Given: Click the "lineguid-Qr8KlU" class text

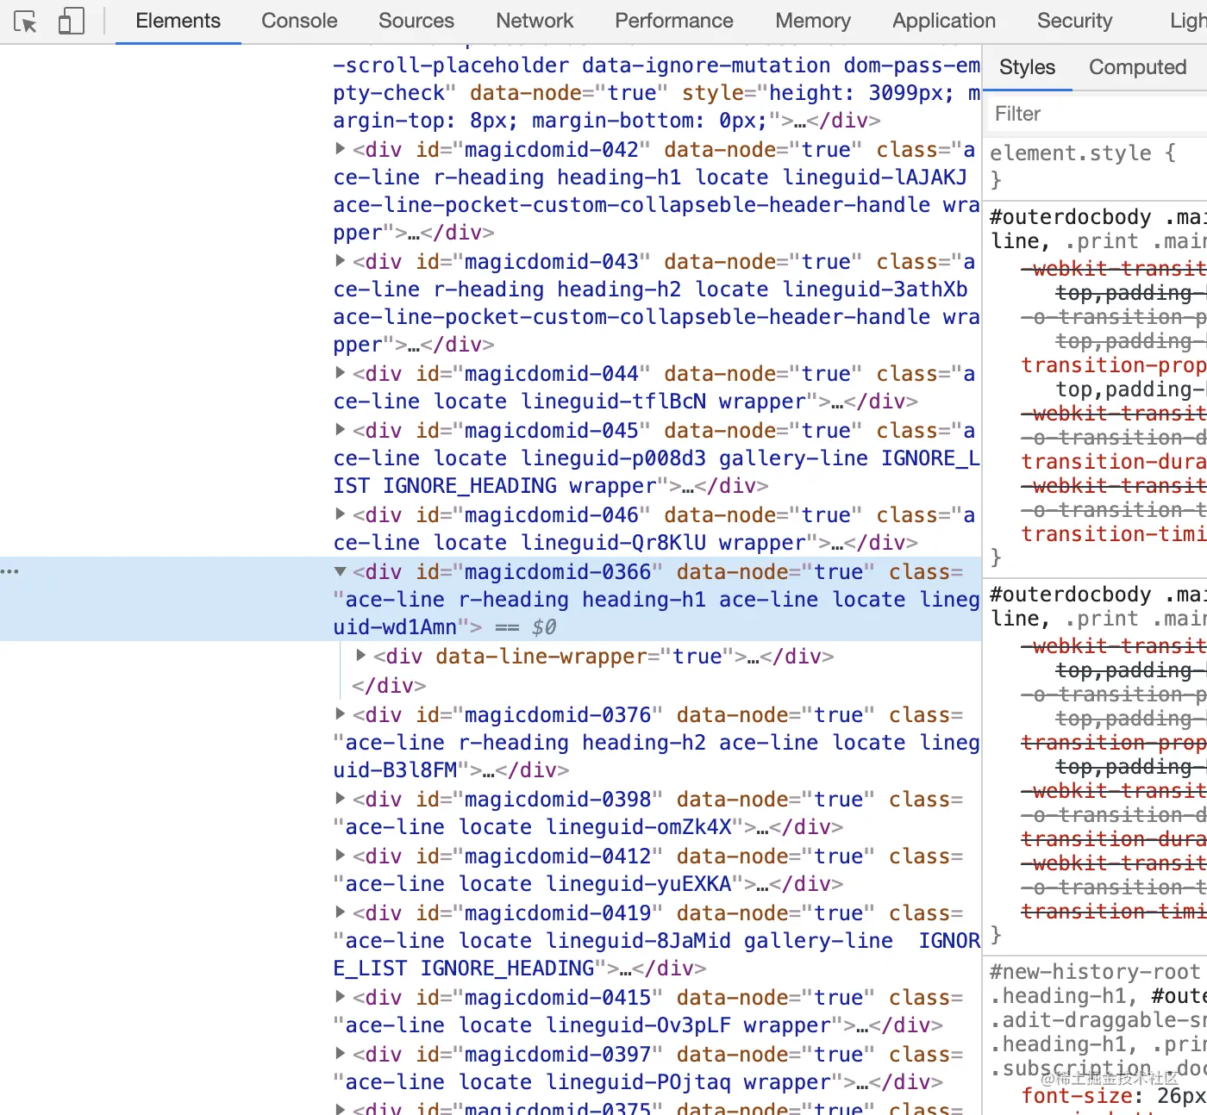Looking at the screenshot, I should (614, 543).
